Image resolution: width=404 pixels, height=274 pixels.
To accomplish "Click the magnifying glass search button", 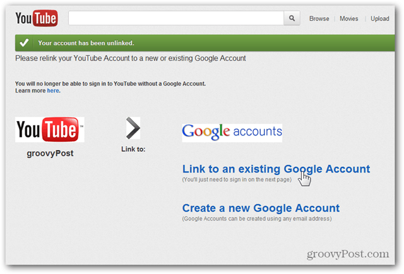I will click(292, 18).
